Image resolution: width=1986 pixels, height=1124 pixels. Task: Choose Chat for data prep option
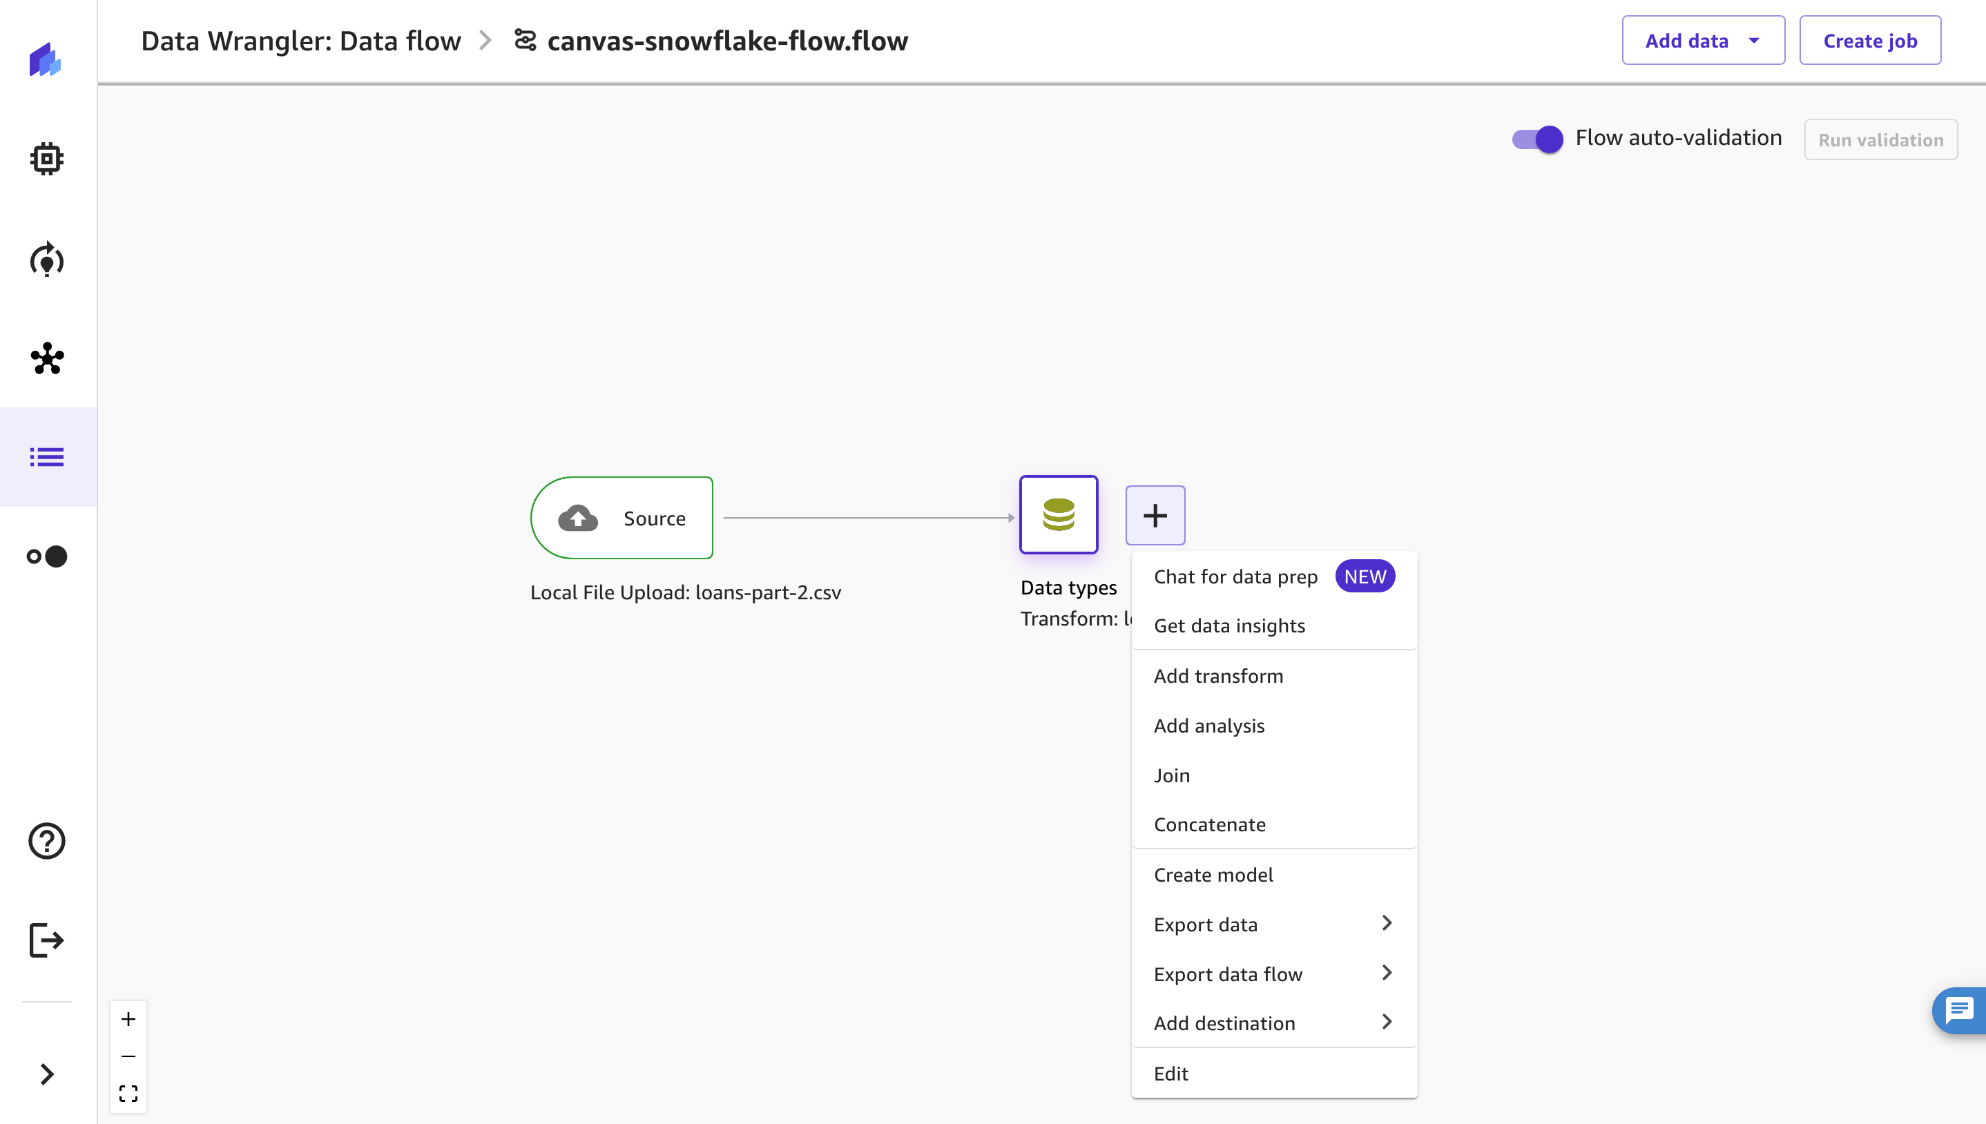coord(1235,576)
